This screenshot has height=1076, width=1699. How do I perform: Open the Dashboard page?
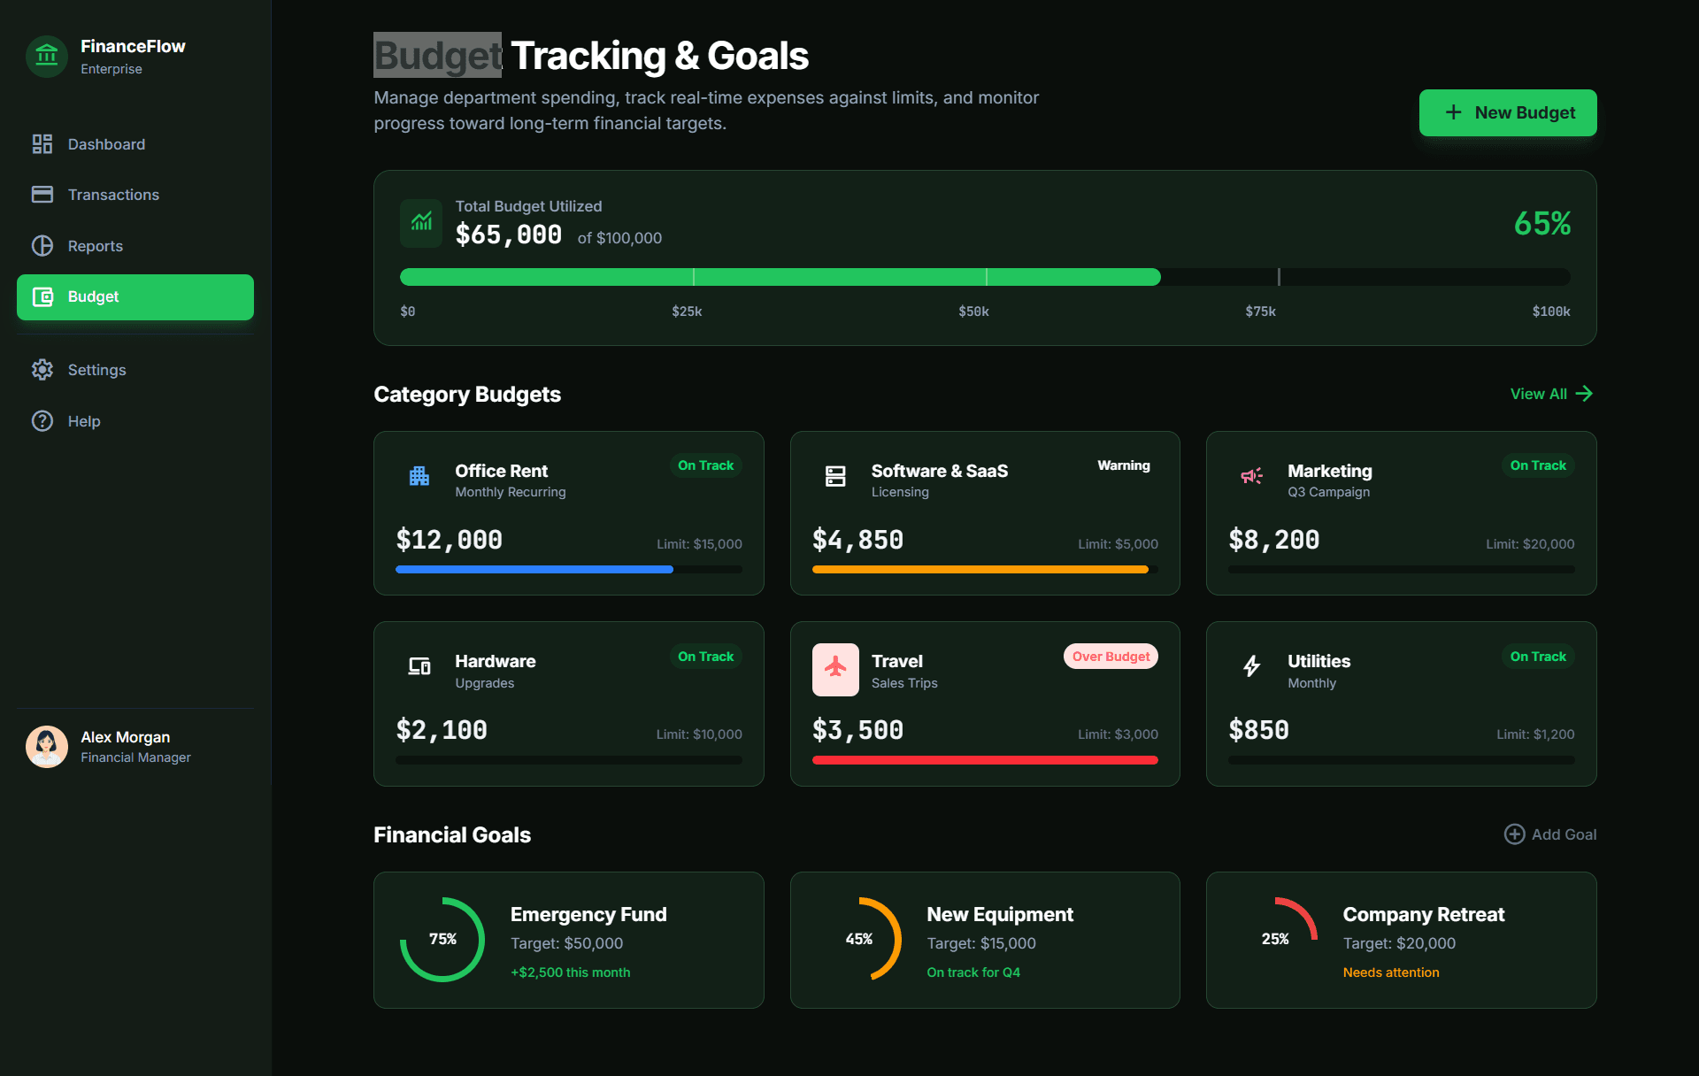pyautogui.click(x=106, y=144)
